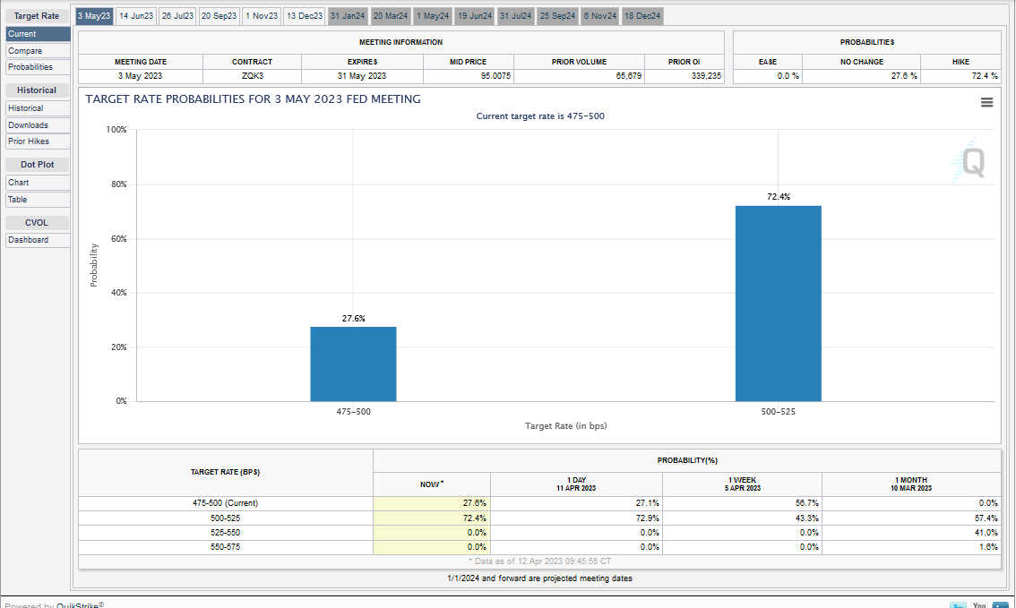Go to the 19 Jun24 meeting tab
The width and height of the screenshot is (1016, 608).
pyautogui.click(x=476, y=16)
